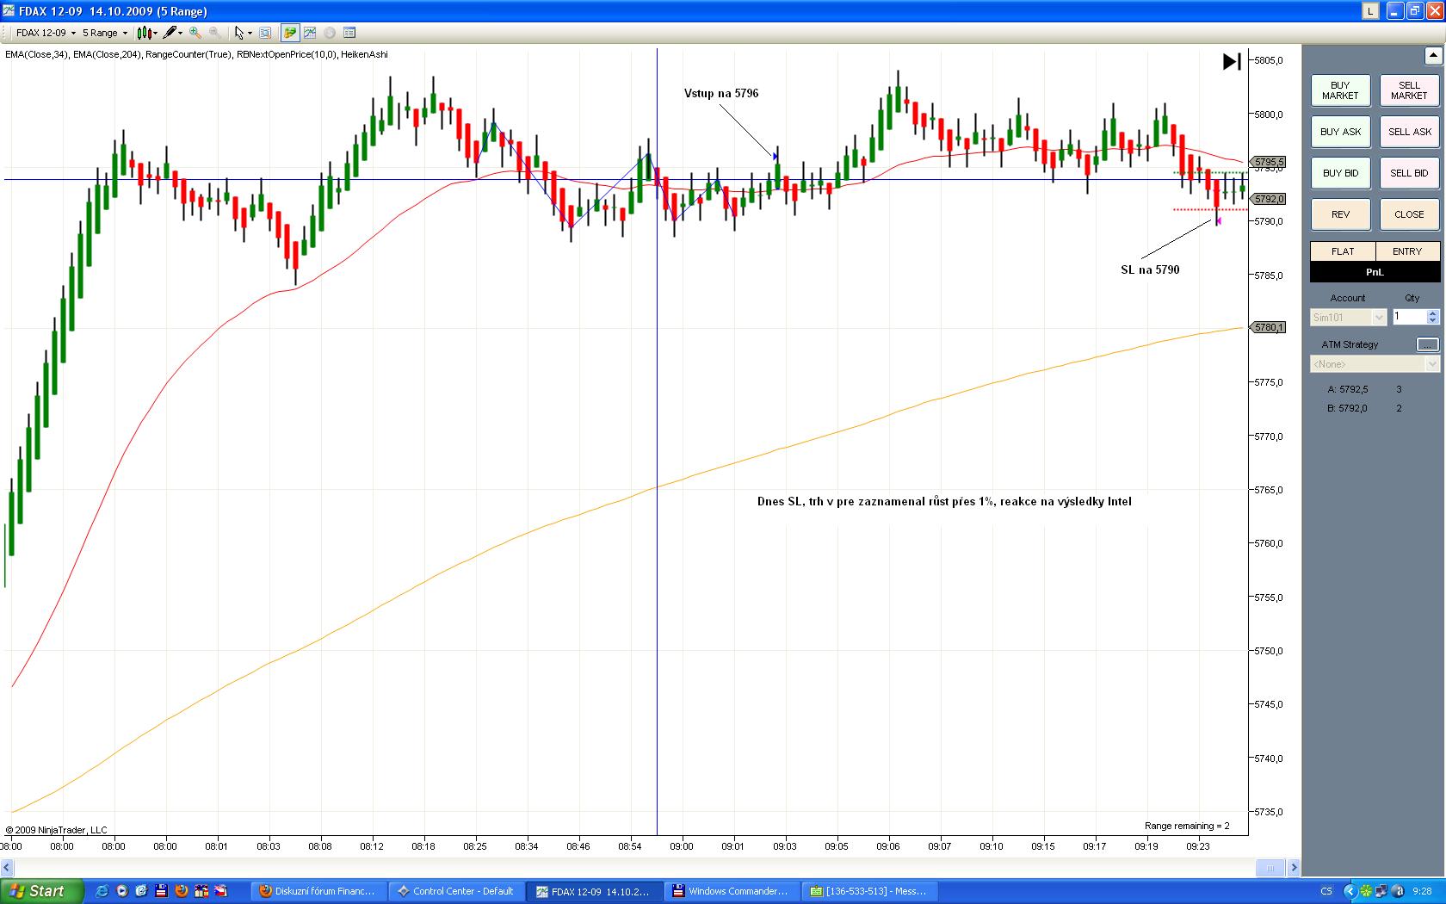Click the horizontal scrollbar thumb below chart
The image size is (1446, 904).
coord(1270,867)
